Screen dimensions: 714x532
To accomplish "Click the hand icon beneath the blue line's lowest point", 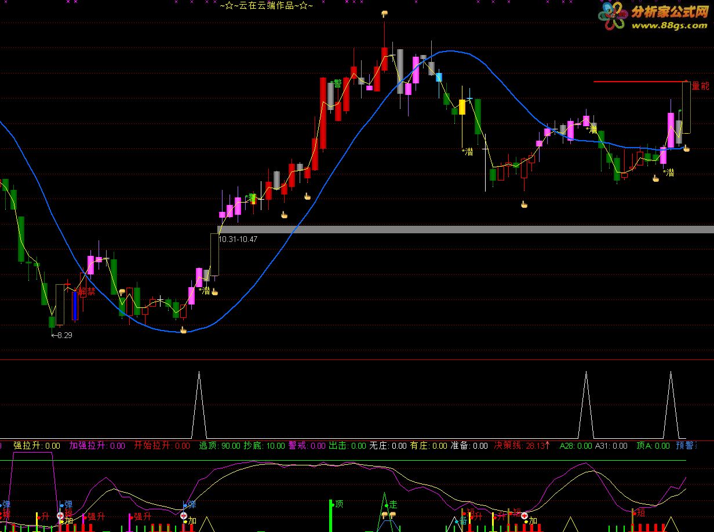I will click(184, 330).
